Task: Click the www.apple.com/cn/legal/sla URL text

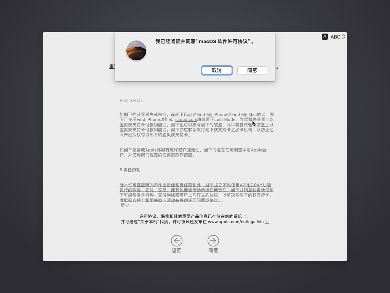Action: click(x=236, y=222)
